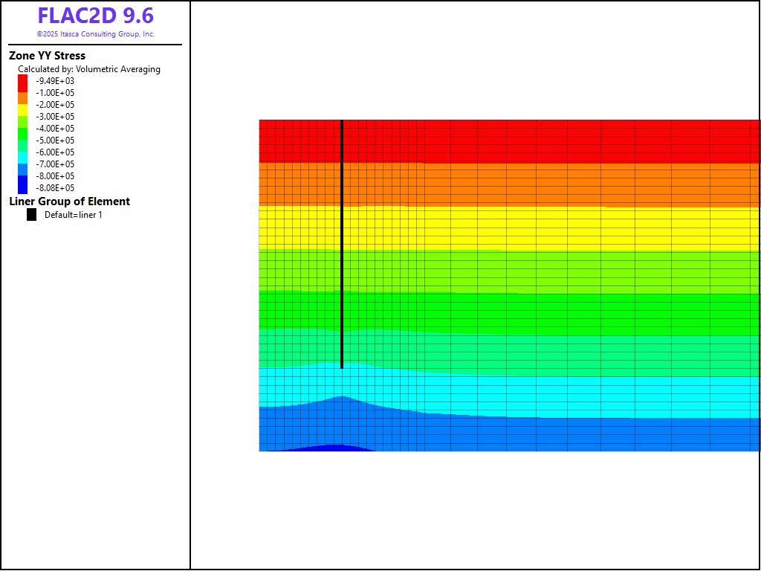Pick the dark blue legend swatch at bottom
The height and width of the screenshot is (571, 761).
click(x=23, y=185)
